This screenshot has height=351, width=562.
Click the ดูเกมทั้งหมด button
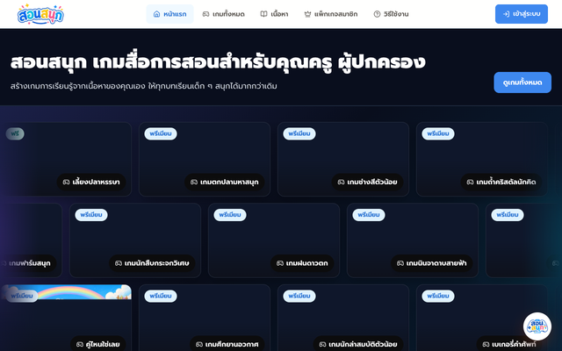click(x=522, y=82)
